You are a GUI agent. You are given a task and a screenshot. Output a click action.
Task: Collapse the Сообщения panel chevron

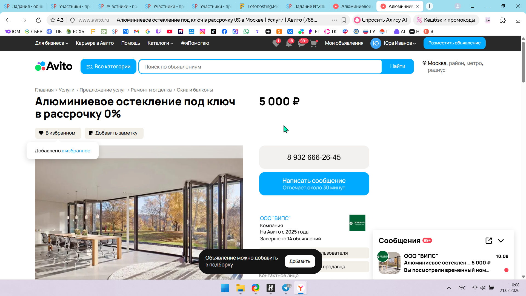(x=501, y=241)
